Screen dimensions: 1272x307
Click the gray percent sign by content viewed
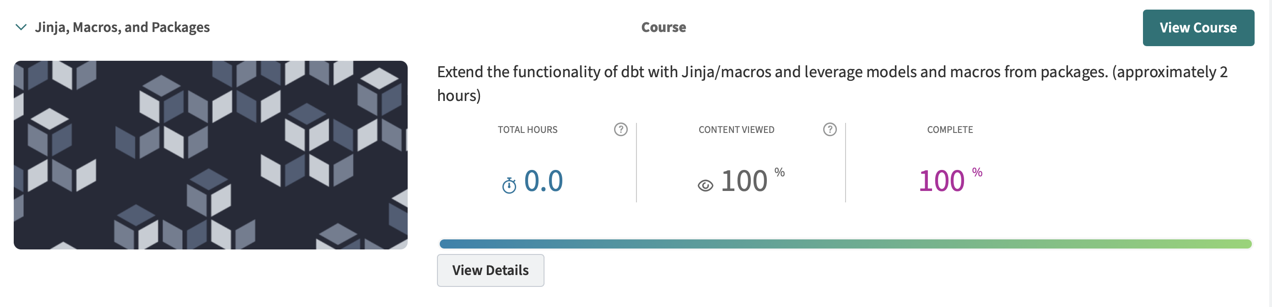point(779,172)
